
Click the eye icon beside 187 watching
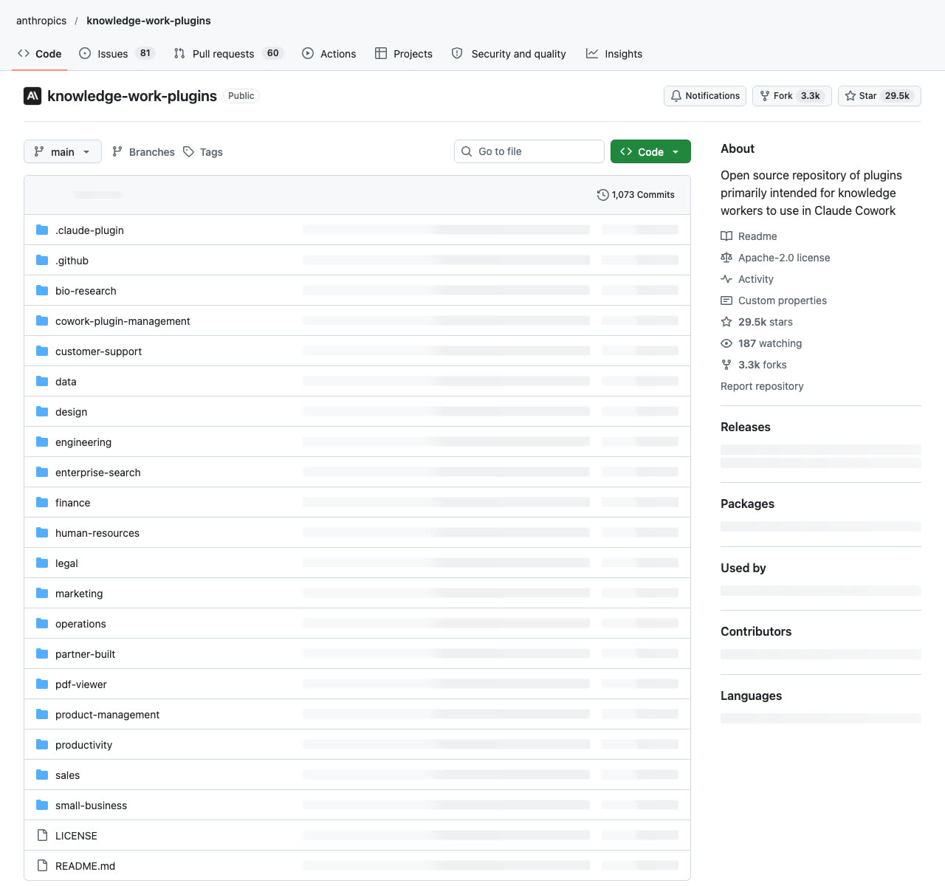pos(726,343)
